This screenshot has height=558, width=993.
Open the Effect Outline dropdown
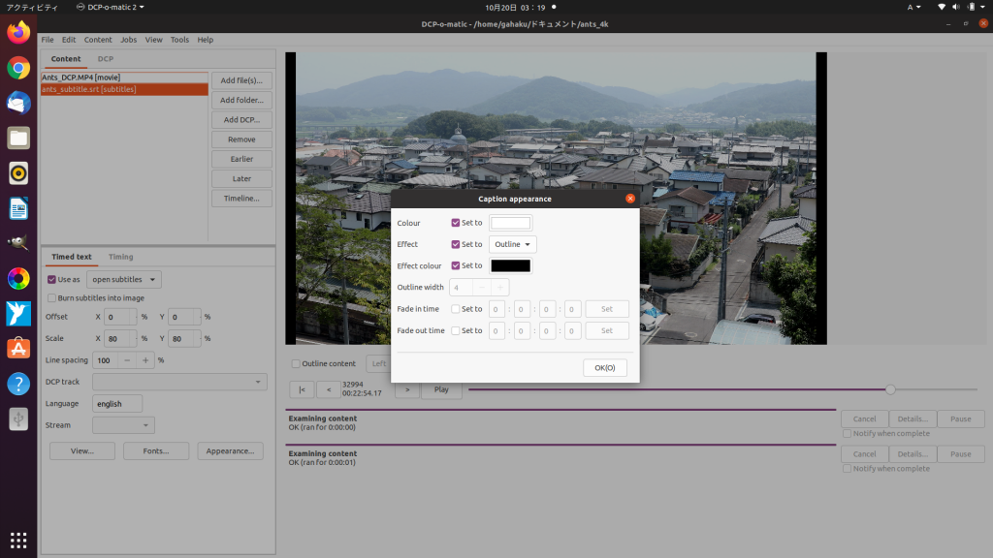click(512, 244)
